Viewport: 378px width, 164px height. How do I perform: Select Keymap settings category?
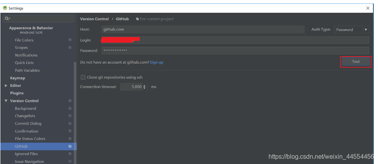[x=17, y=78]
